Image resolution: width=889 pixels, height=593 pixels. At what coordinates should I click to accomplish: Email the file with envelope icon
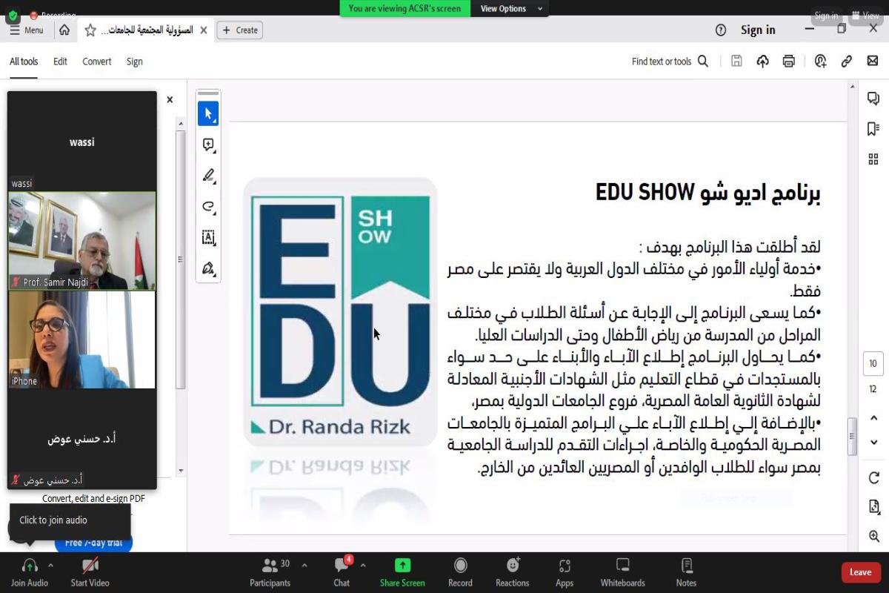[873, 62]
